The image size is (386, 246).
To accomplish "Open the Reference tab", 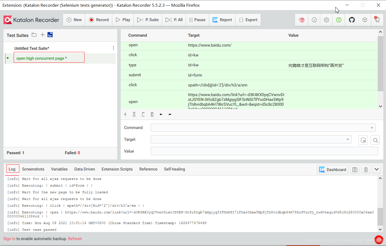I will point(148,169).
